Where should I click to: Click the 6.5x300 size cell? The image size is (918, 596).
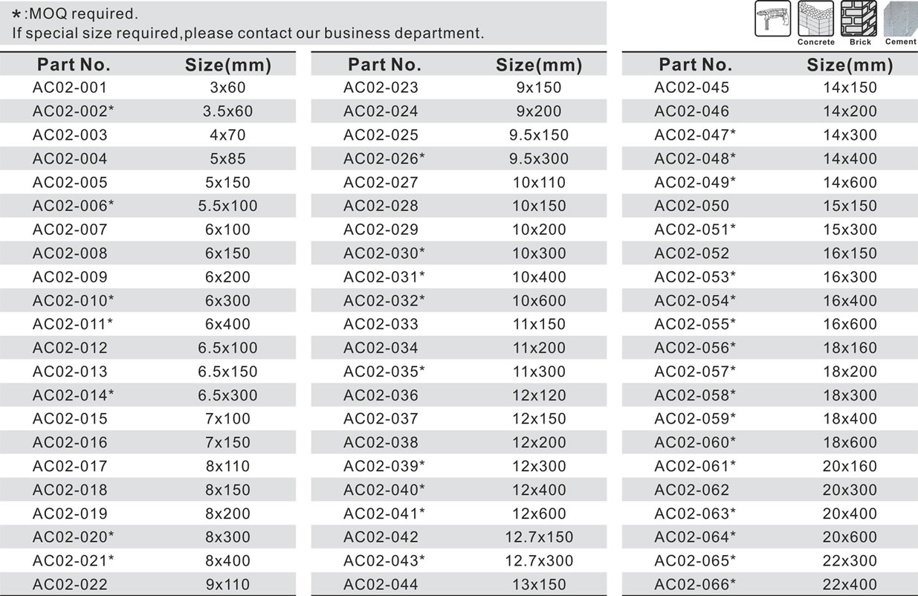pos(227,395)
